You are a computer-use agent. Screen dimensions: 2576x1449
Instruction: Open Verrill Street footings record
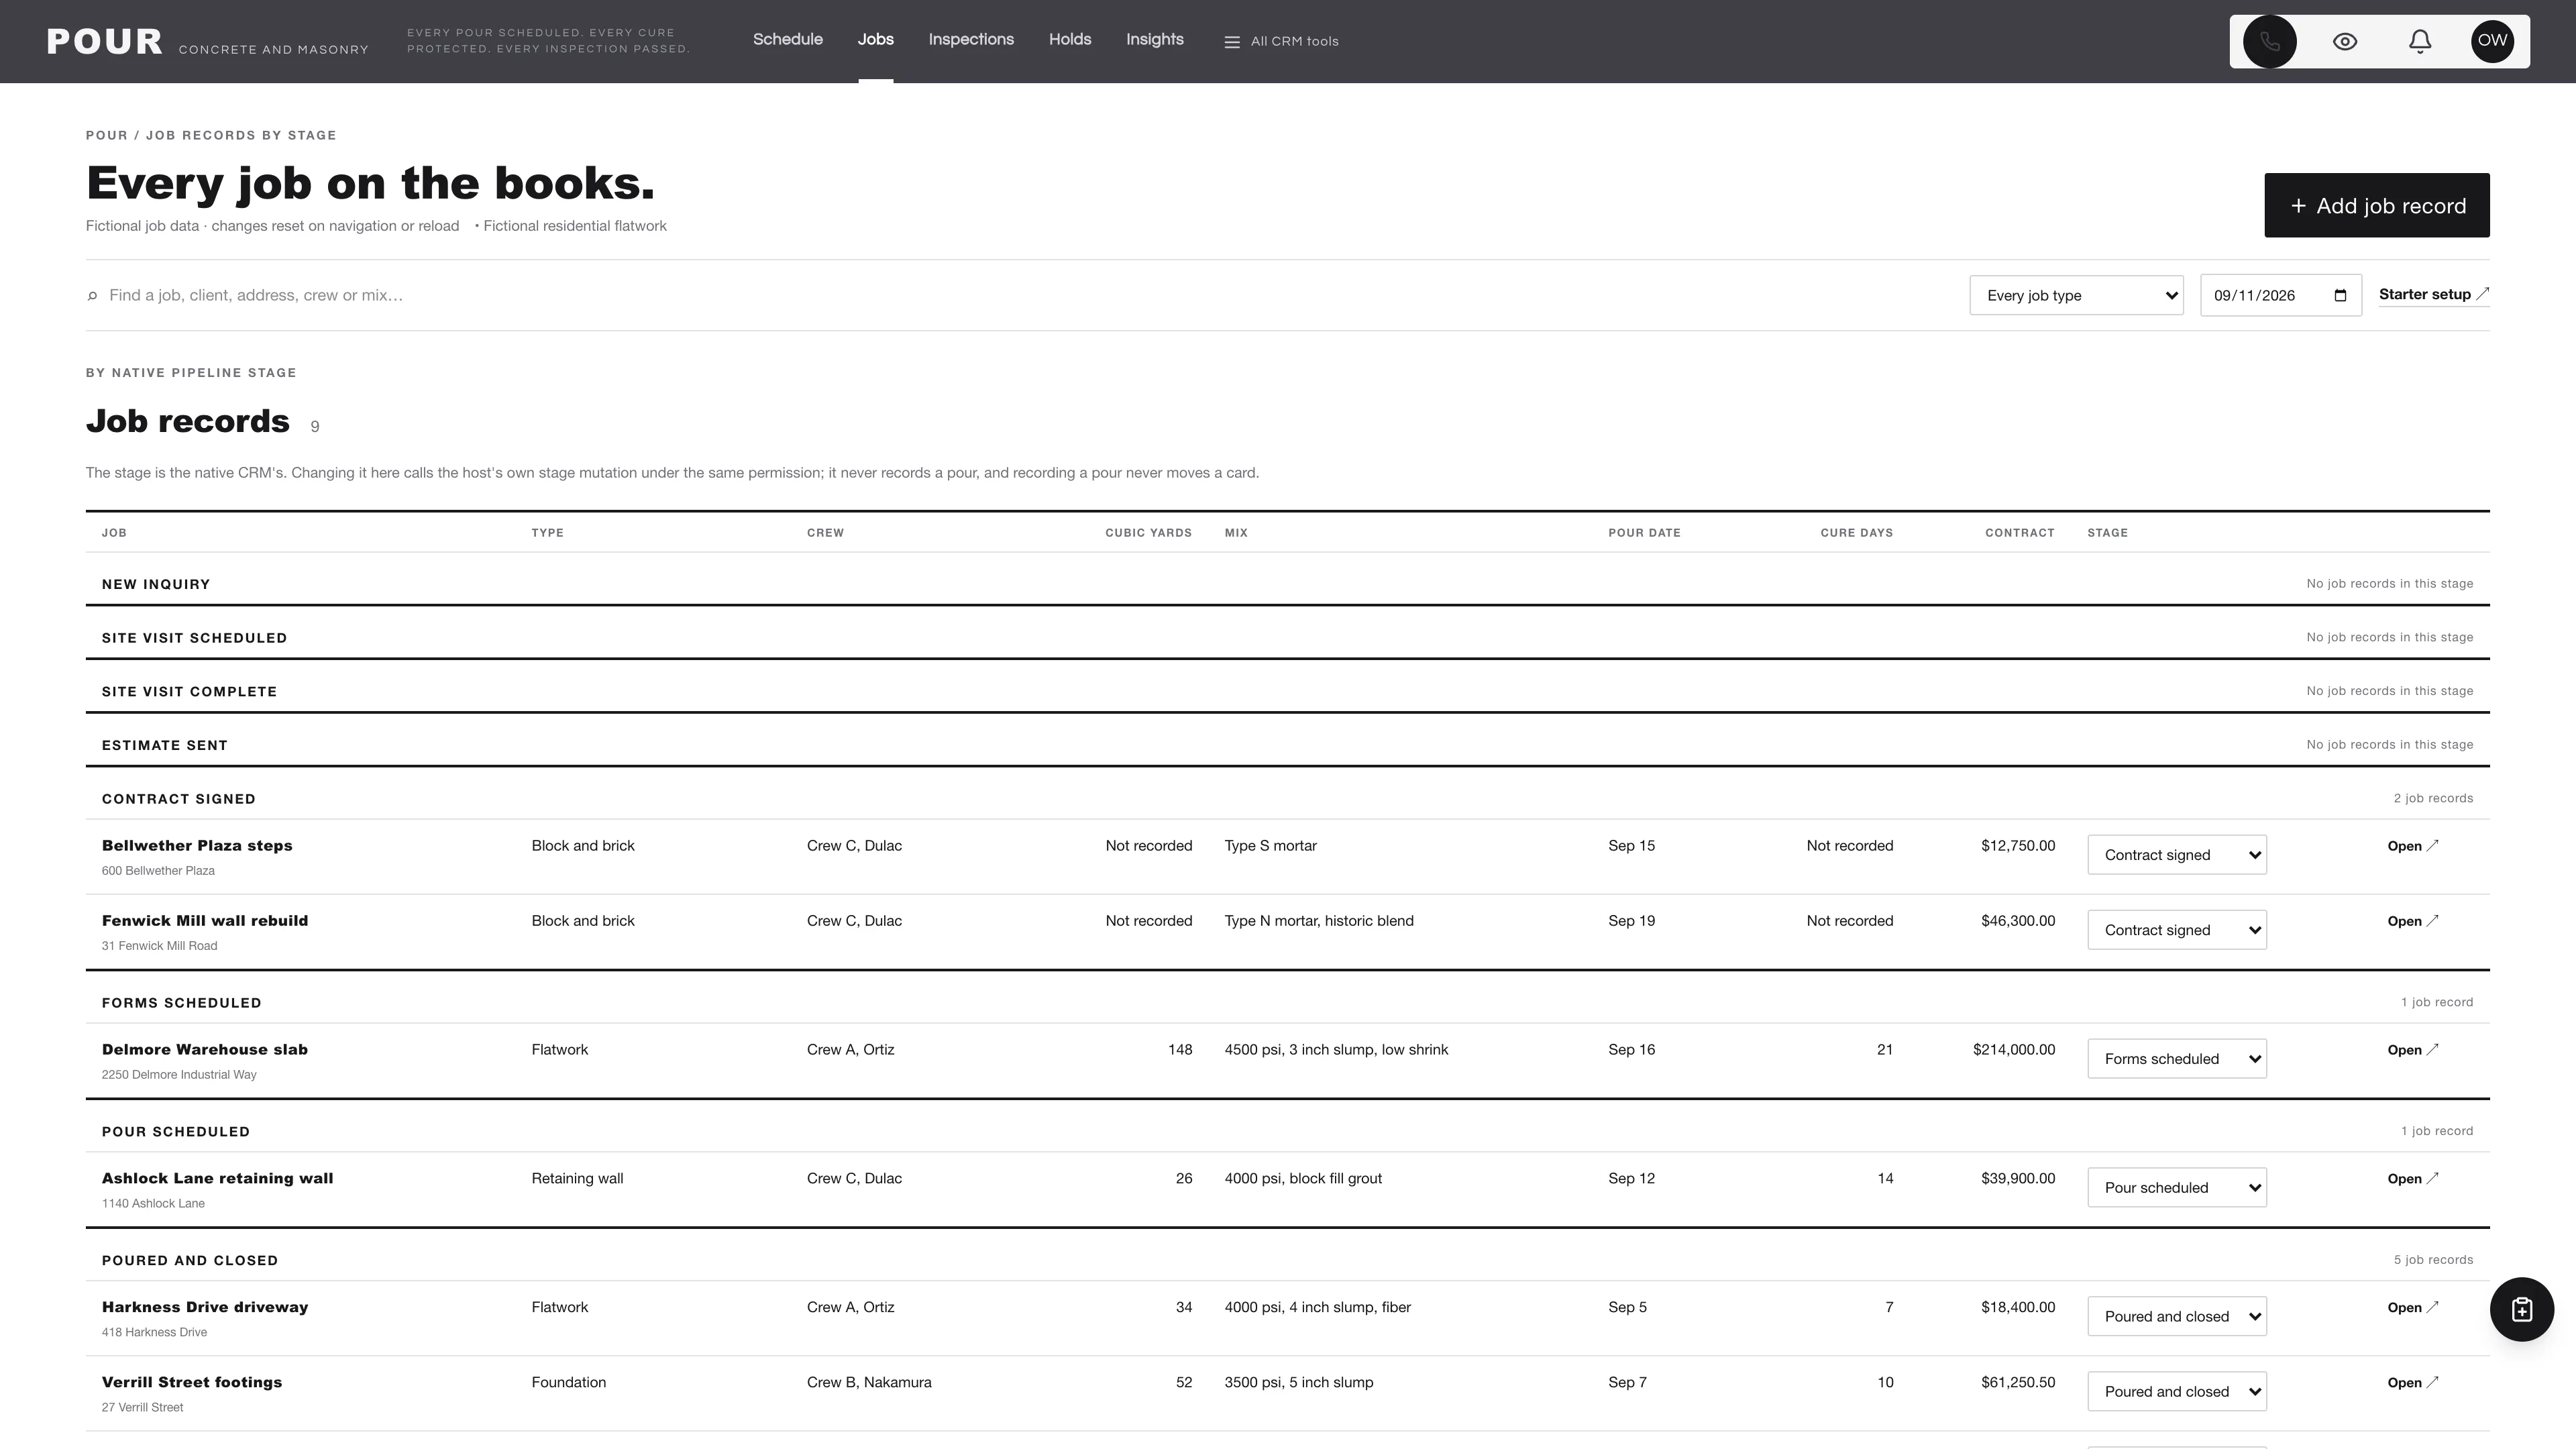pos(2412,1383)
